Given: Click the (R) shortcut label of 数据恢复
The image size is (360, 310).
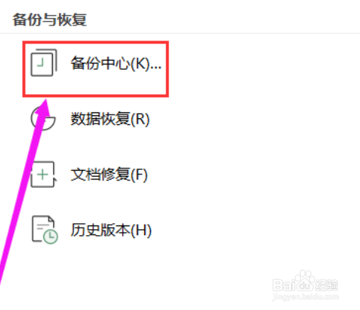Looking at the screenshot, I should point(140,119).
